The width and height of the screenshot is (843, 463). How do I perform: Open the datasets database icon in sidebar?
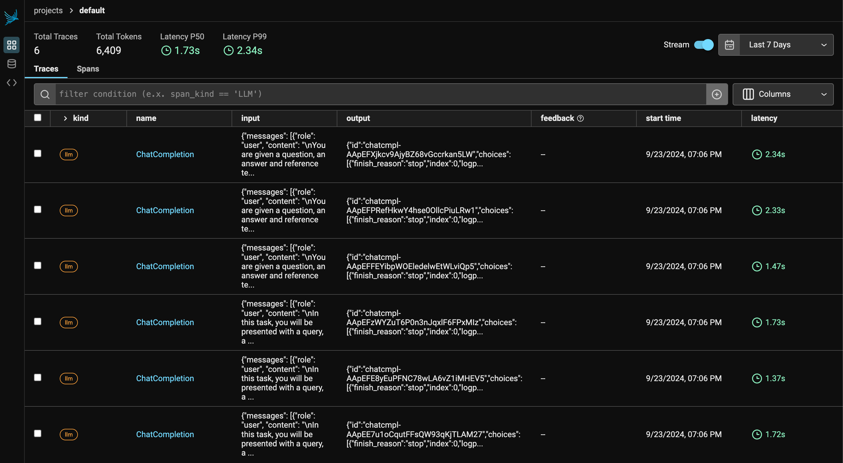click(11, 64)
